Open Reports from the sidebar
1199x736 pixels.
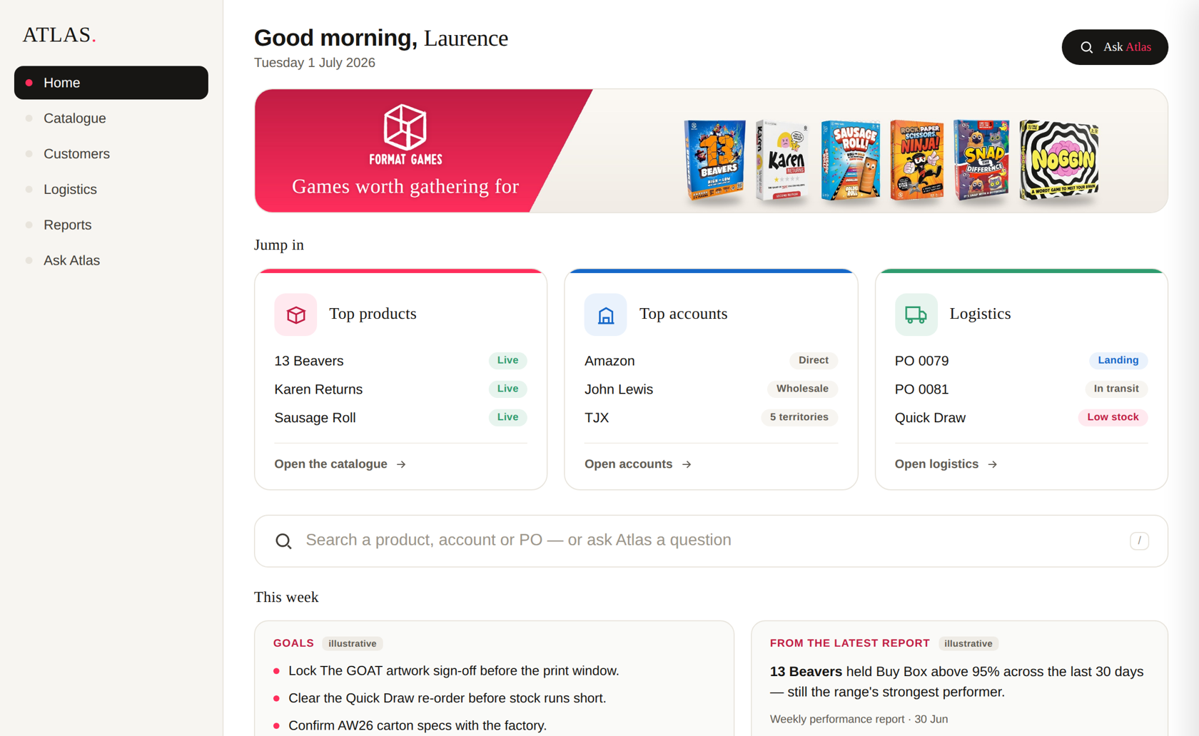[111, 225]
